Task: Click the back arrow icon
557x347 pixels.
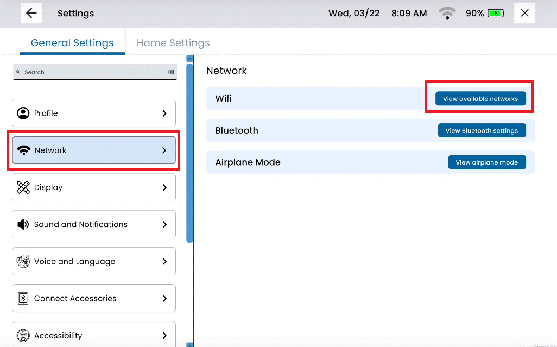Action: coord(31,13)
